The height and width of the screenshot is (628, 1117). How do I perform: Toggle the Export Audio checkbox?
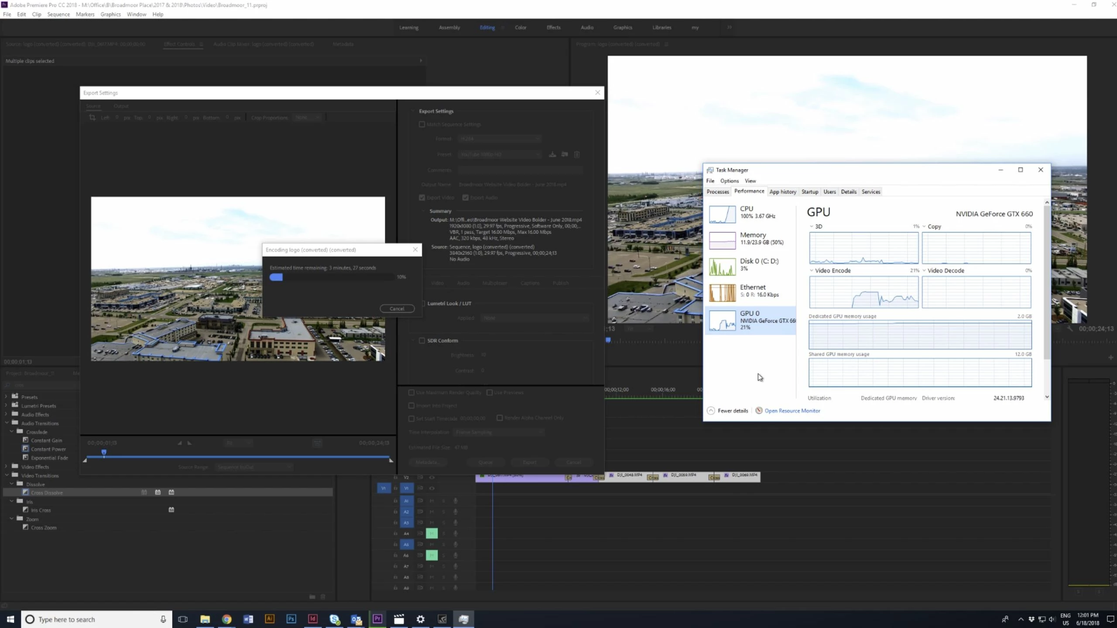(466, 198)
